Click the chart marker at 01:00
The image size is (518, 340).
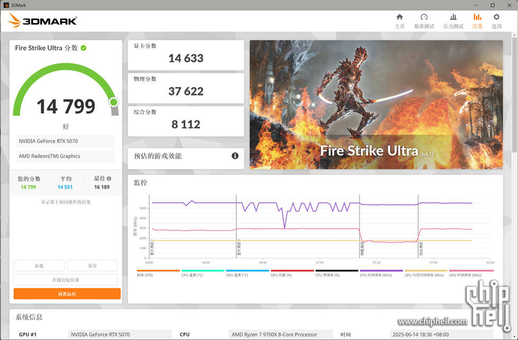coord(319,262)
